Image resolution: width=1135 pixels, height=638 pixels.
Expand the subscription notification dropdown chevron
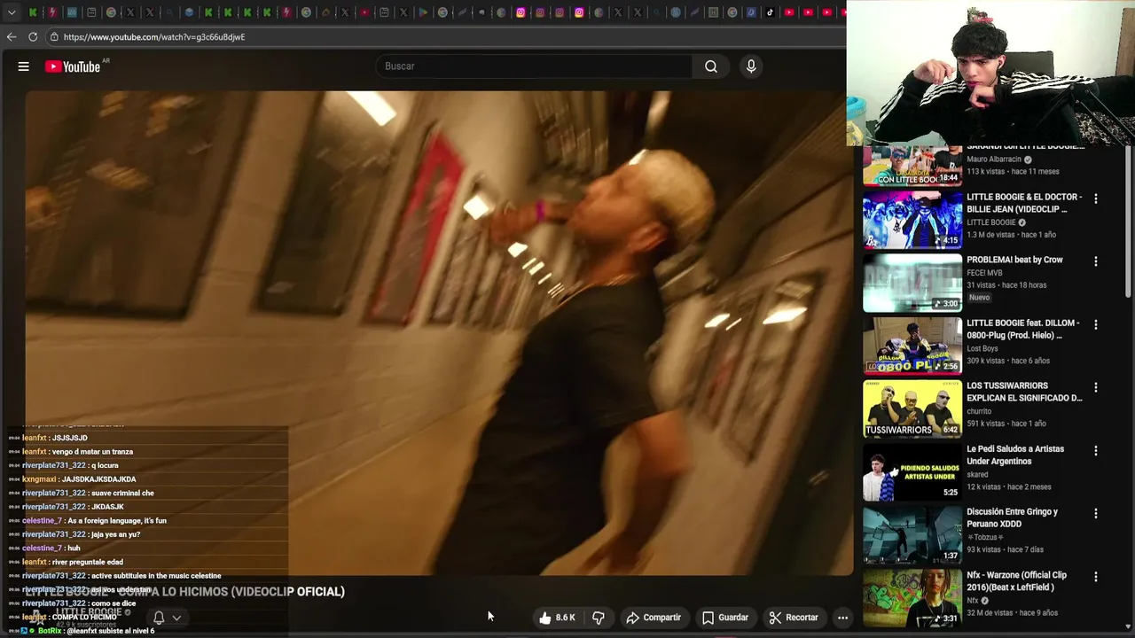(x=176, y=618)
